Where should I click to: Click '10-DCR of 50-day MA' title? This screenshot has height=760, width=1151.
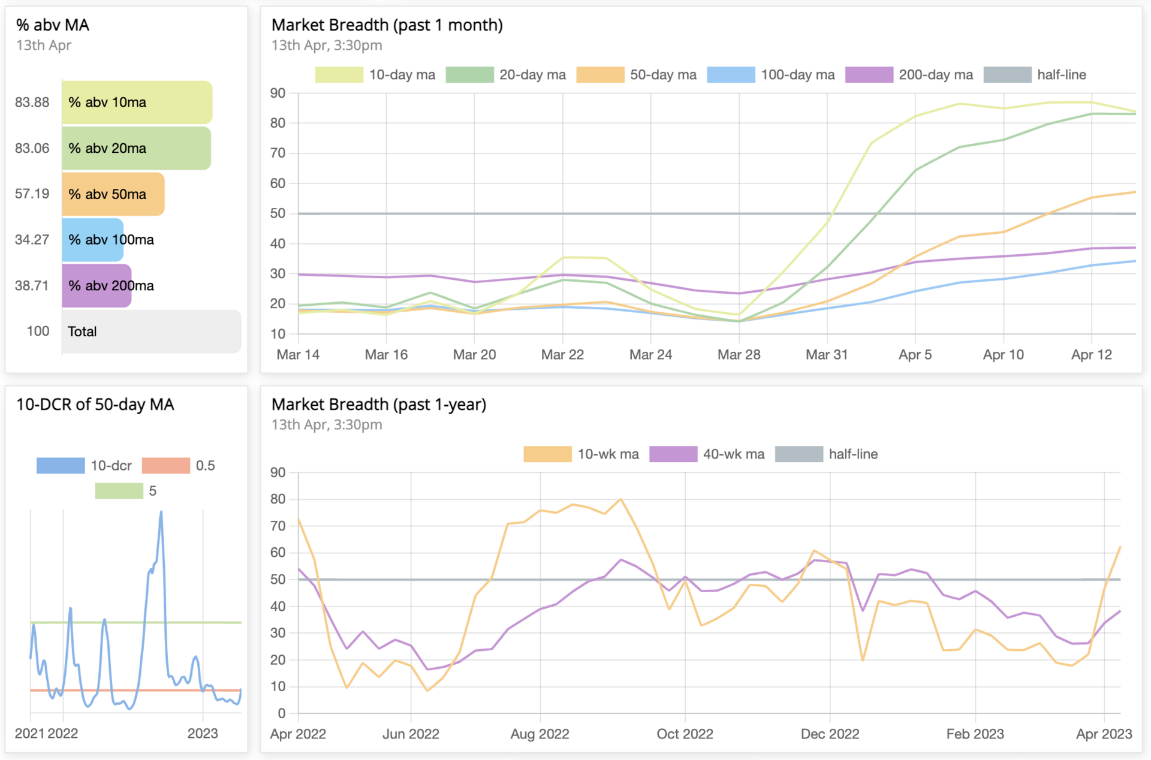point(95,405)
